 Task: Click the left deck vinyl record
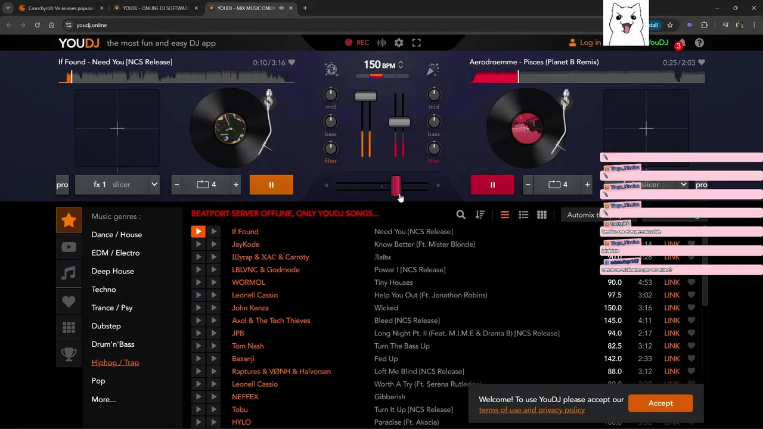coord(230,128)
